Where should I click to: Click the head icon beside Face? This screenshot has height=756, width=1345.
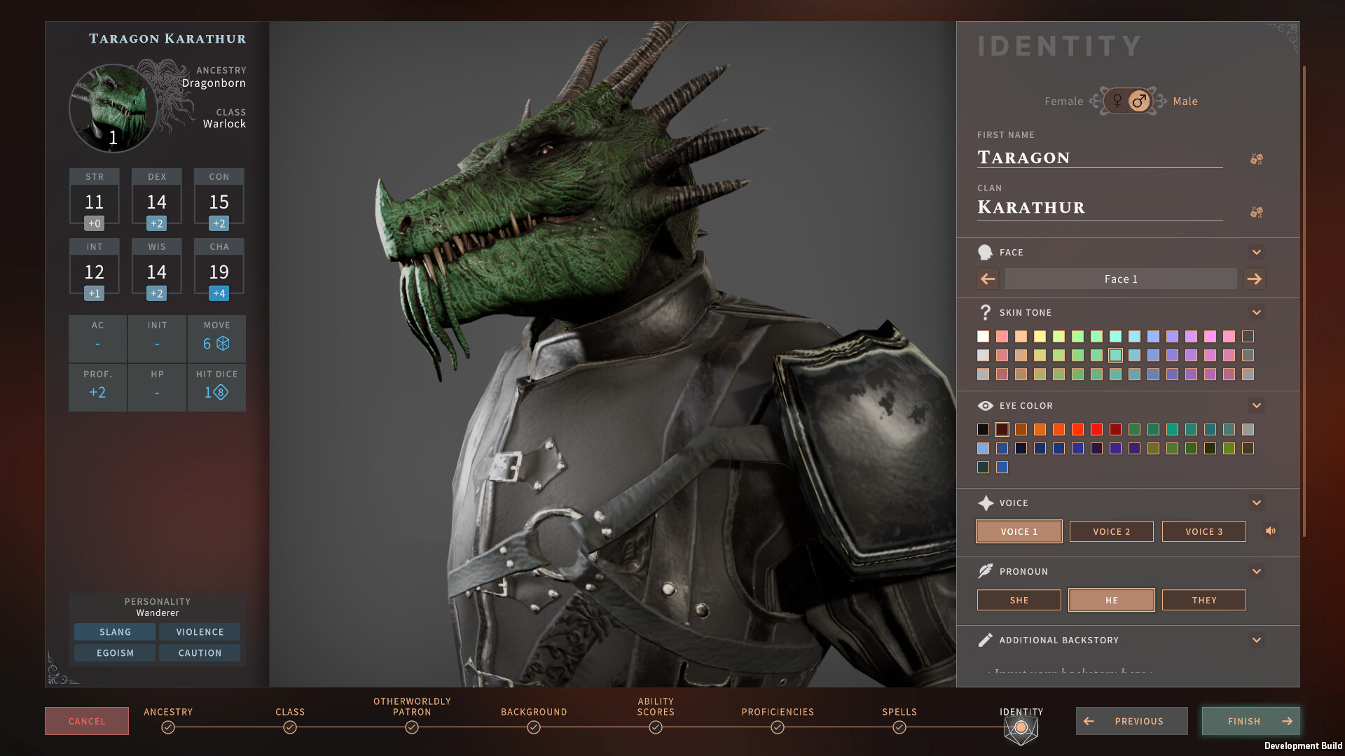(986, 252)
